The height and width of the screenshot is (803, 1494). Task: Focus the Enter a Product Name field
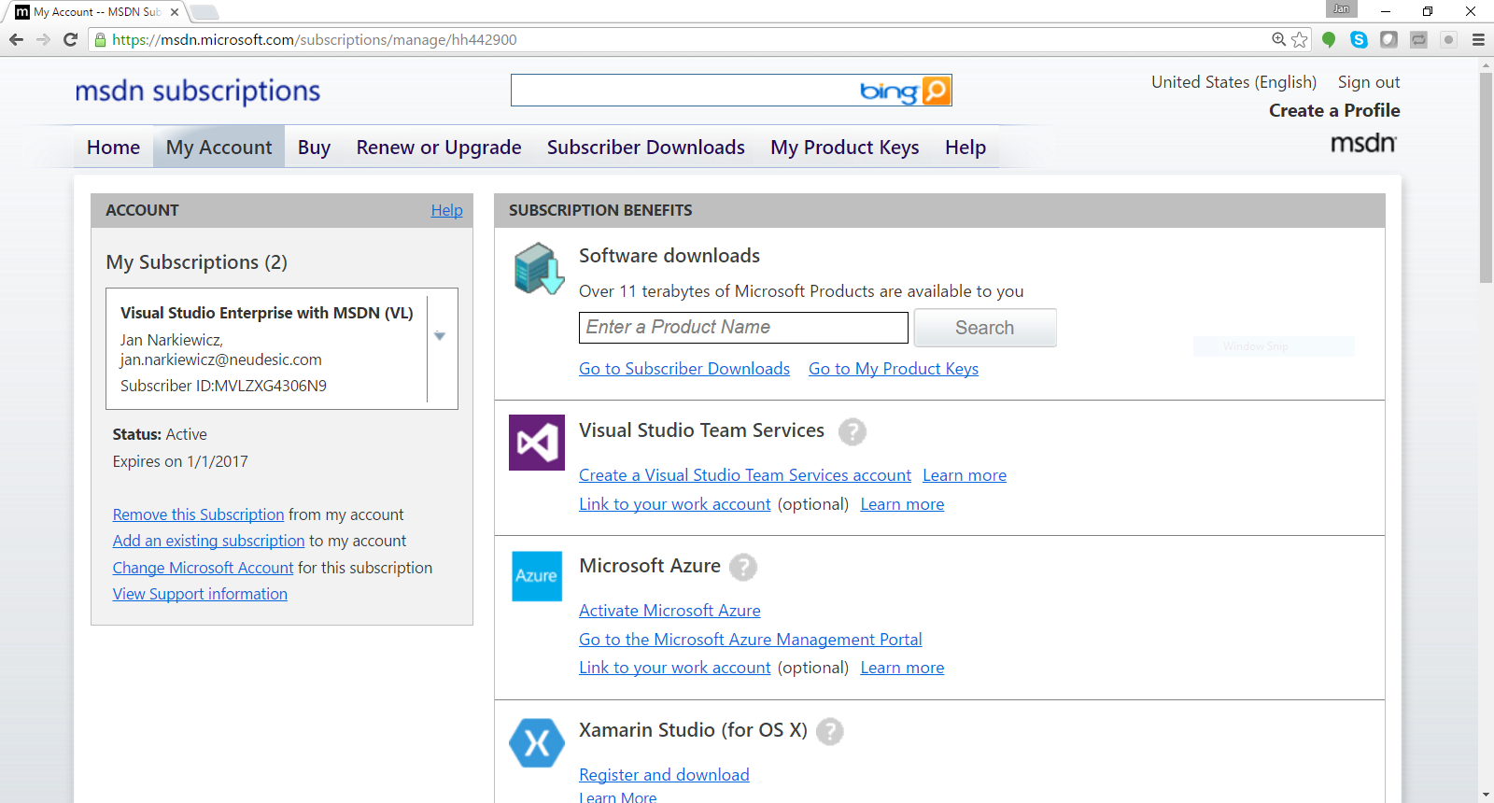[742, 328]
